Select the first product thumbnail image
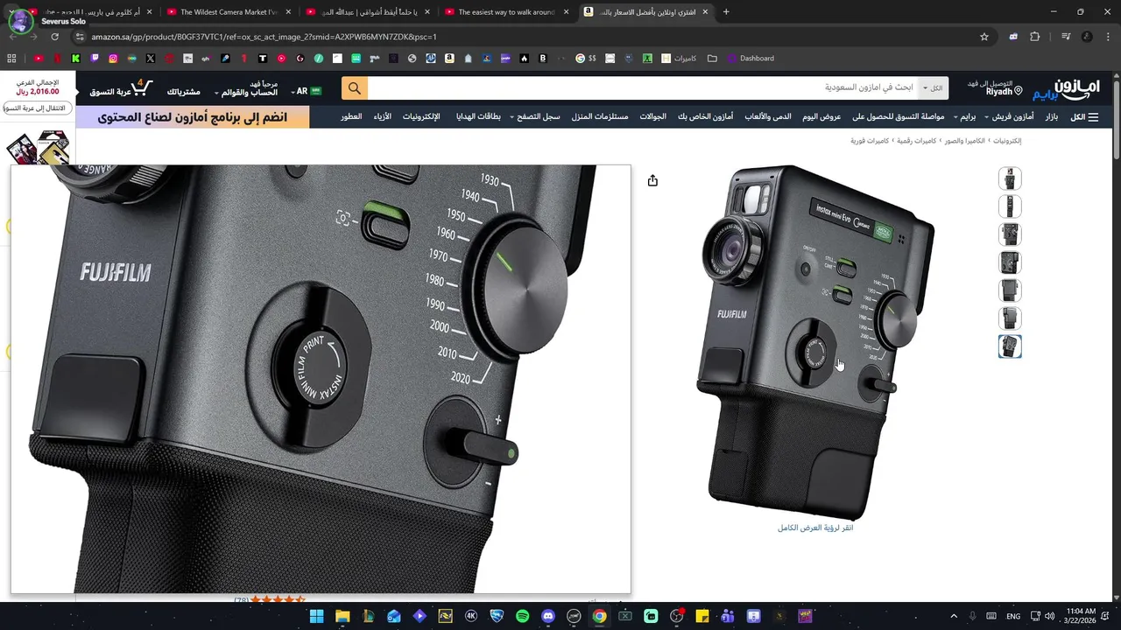The width and height of the screenshot is (1121, 630). [1010, 178]
